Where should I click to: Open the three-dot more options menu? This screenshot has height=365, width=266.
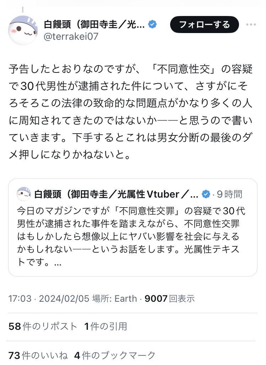point(251,25)
